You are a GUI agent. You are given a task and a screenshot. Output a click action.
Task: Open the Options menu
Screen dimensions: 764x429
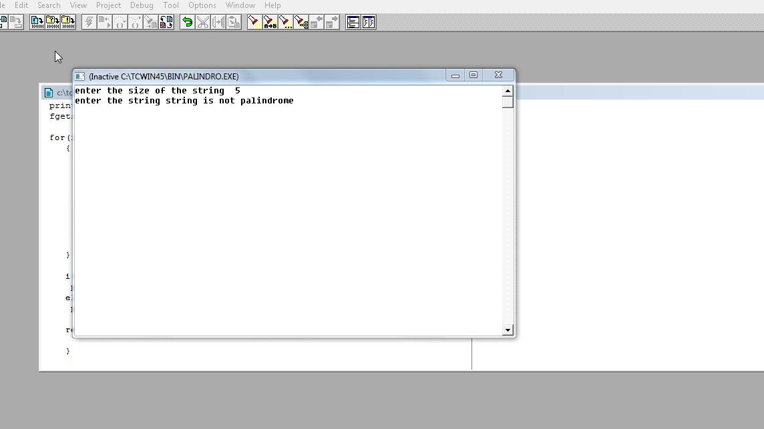point(202,5)
